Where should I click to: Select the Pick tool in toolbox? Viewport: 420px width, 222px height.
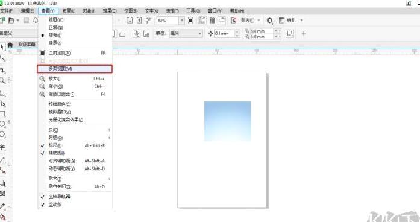point(2,47)
